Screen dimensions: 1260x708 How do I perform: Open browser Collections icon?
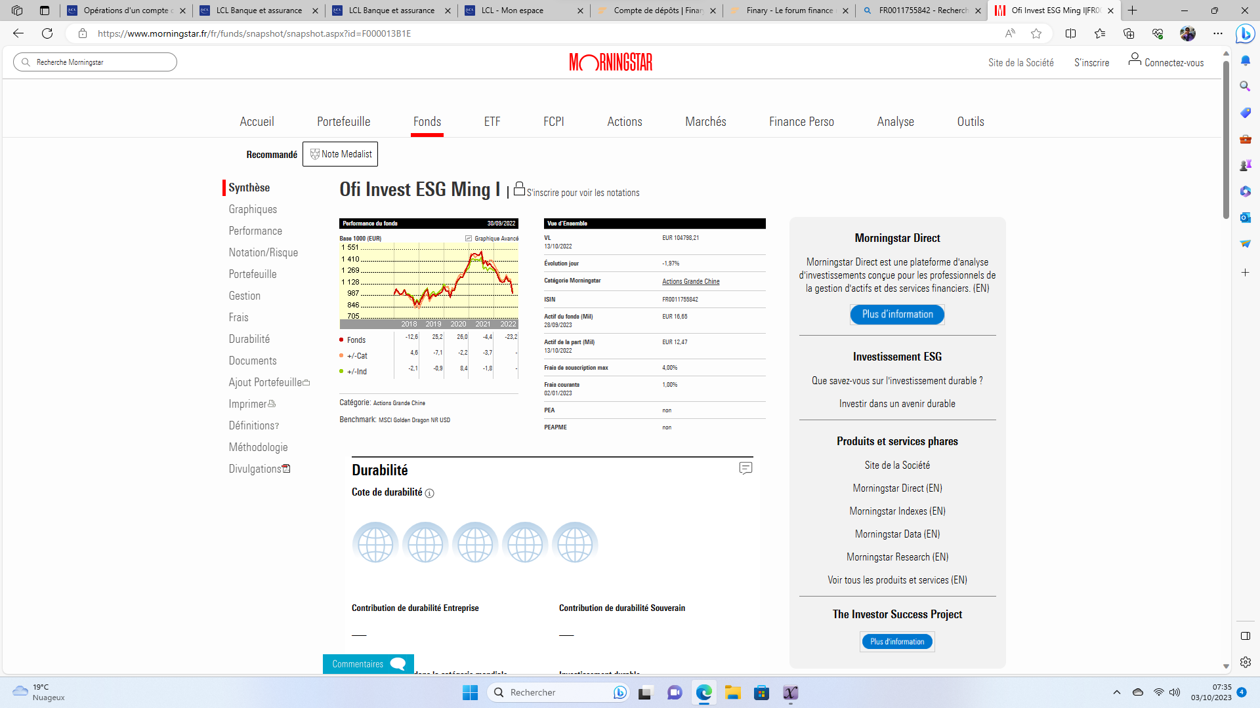click(1129, 33)
